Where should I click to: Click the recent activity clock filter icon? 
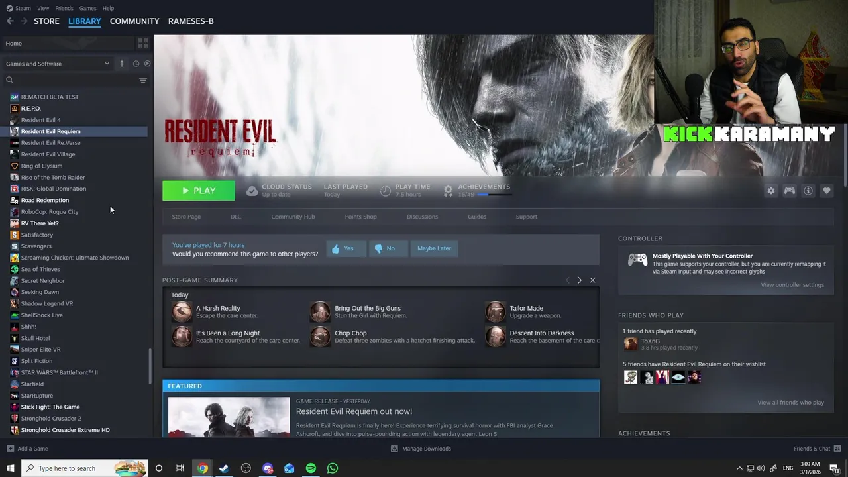136,64
